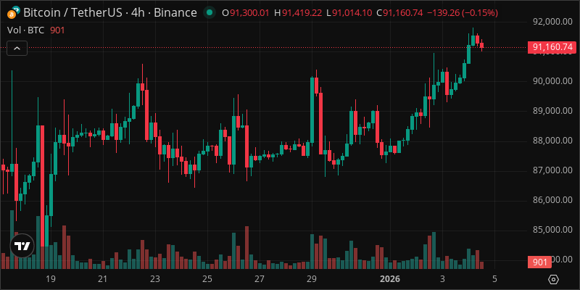Click the 27 date label on time axis
The width and height of the screenshot is (580, 290).
pos(260,279)
